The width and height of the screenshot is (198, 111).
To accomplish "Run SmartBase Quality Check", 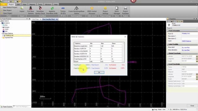I will pyautogui.click(x=40, y=10).
